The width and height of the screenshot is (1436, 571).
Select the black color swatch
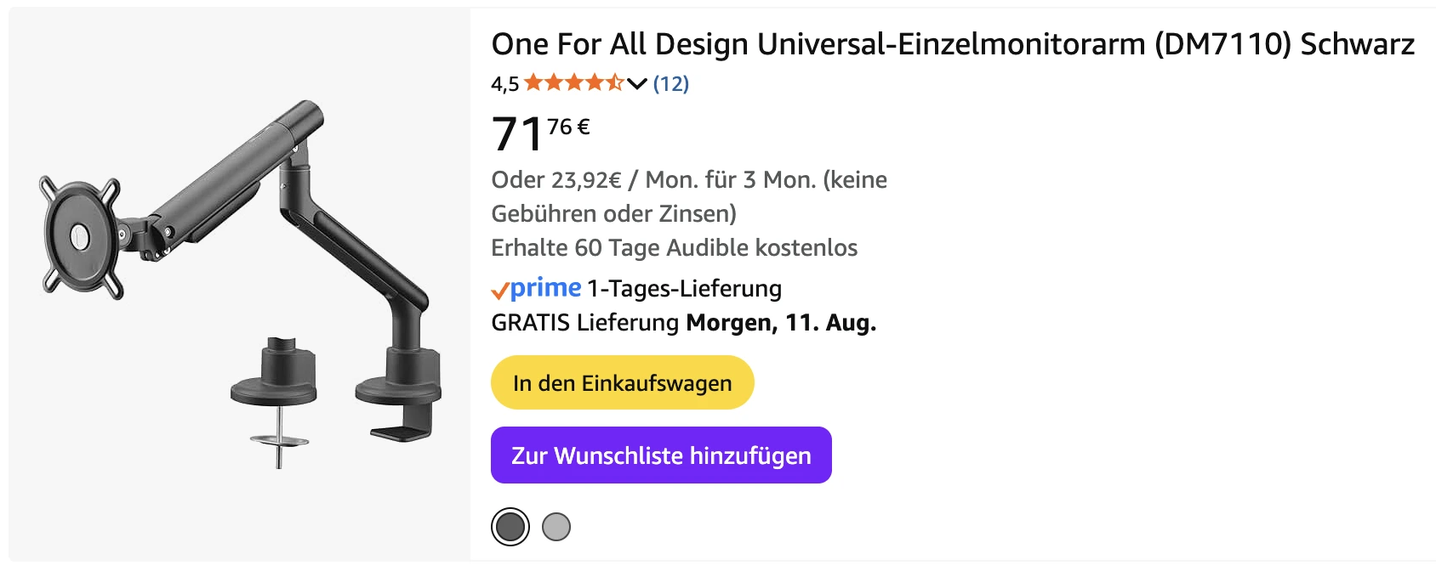510,527
